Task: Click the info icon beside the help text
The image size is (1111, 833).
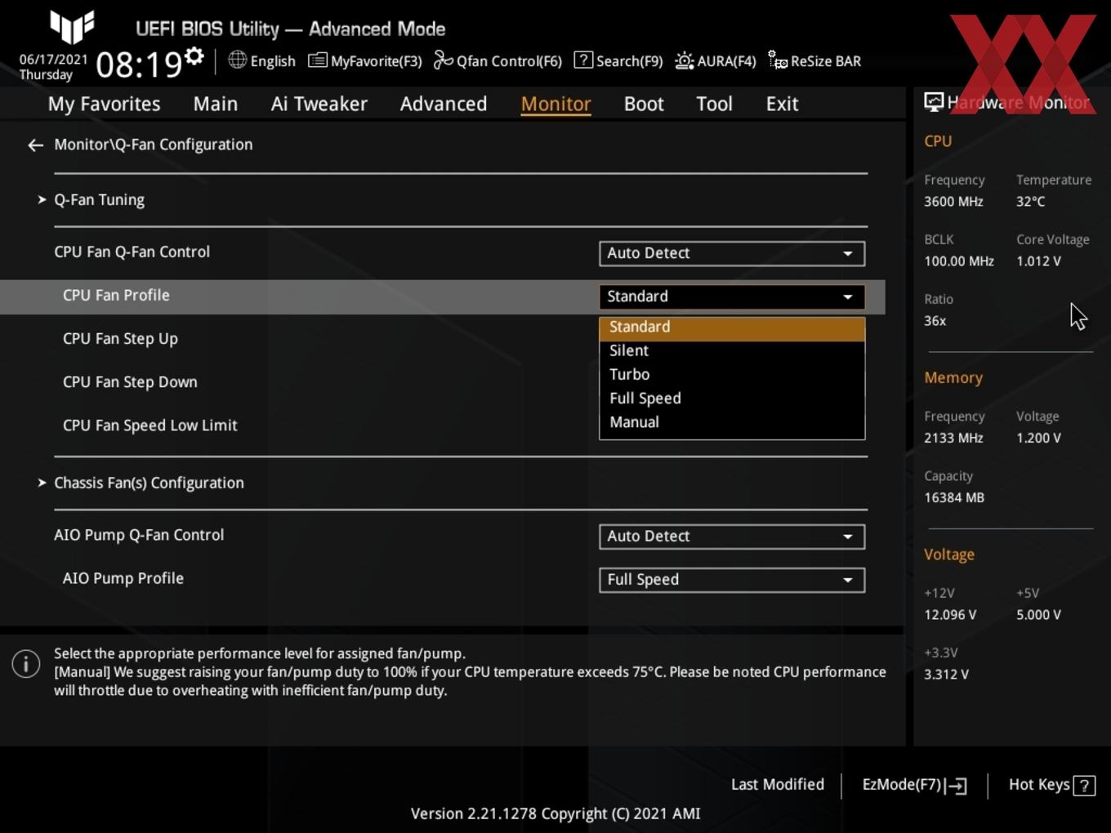Action: [x=26, y=663]
